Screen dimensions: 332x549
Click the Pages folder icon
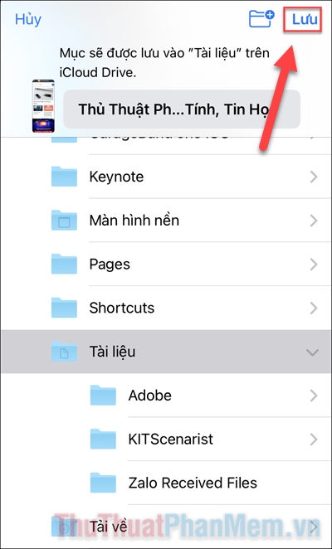tap(64, 264)
